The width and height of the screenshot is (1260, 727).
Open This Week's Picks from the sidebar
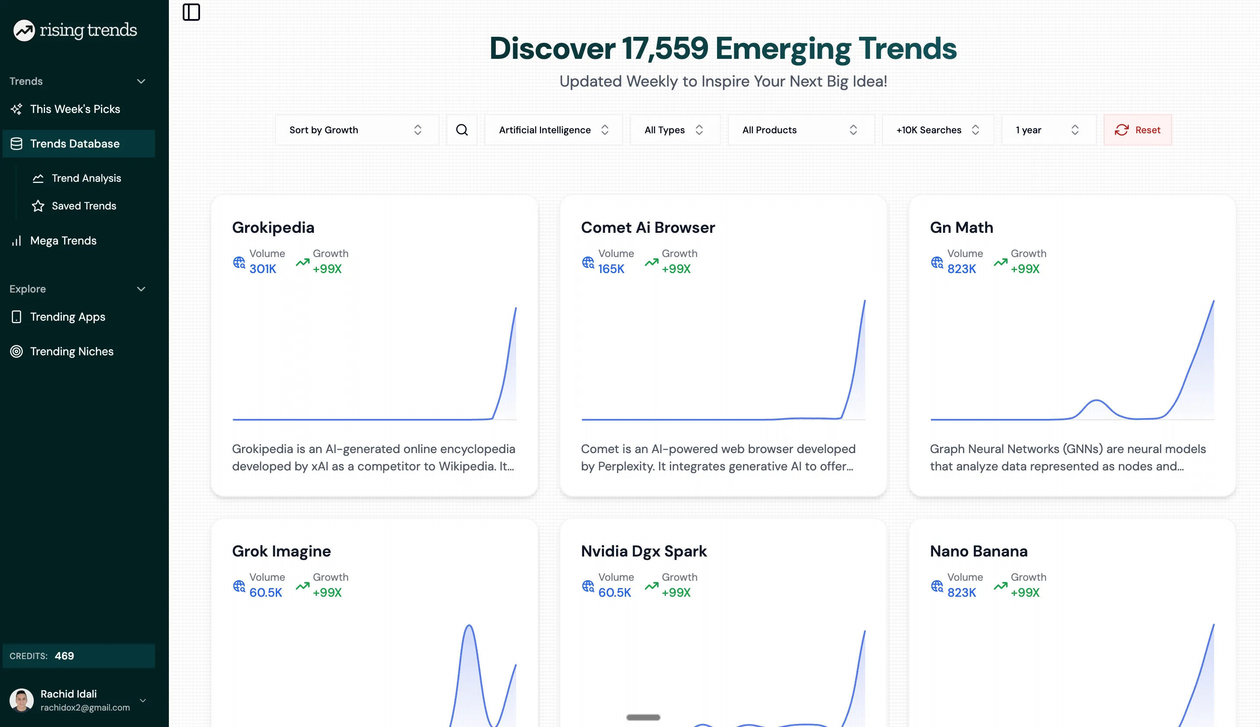click(x=74, y=109)
